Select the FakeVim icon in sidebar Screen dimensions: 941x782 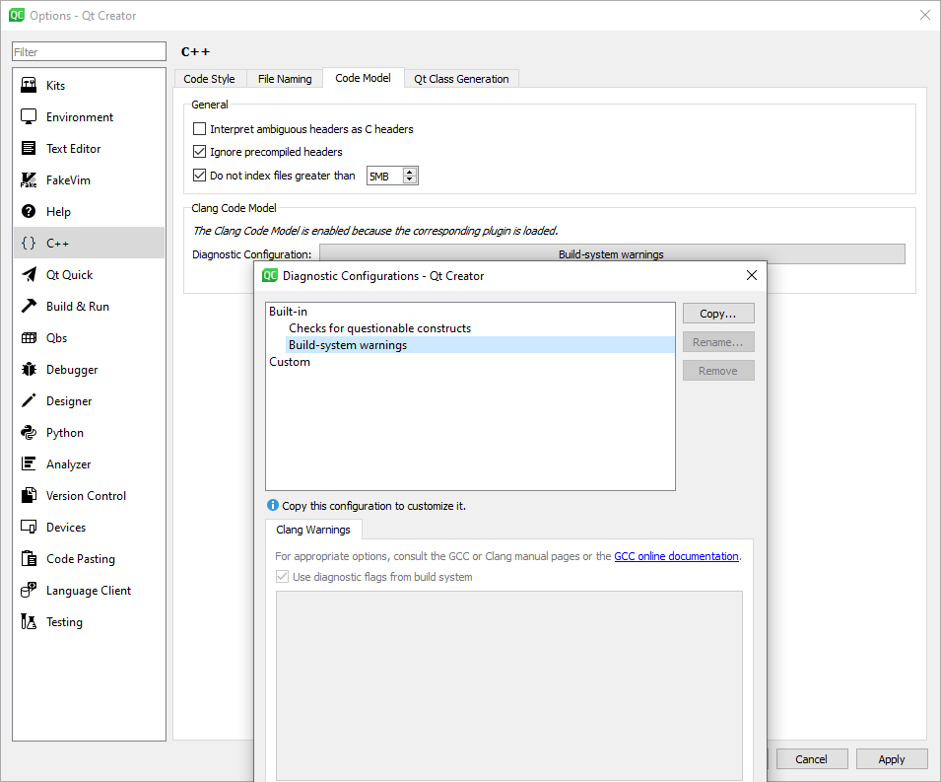click(29, 180)
